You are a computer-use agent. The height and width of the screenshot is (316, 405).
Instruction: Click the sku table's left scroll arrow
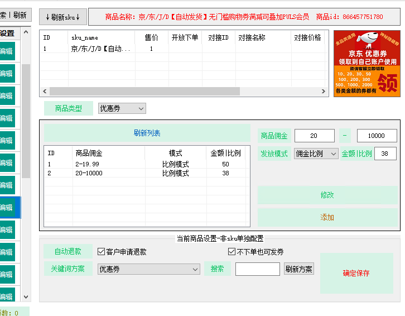point(45,92)
